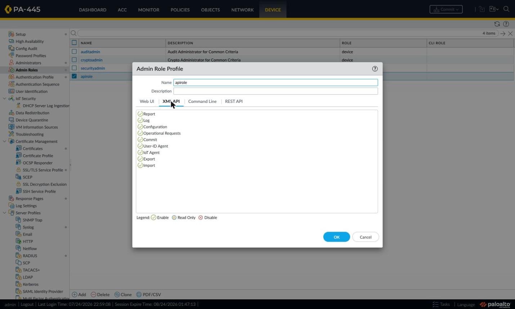
Task: Open the POLICIES main tab
Action: click(x=180, y=10)
